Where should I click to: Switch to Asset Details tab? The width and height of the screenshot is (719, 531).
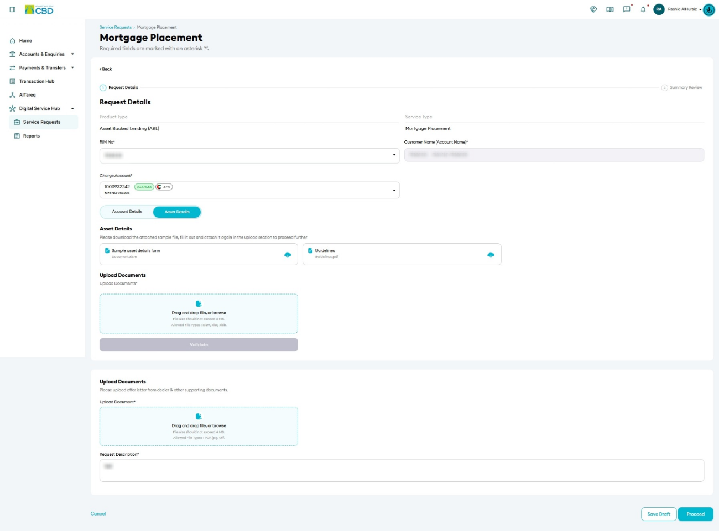[x=177, y=212]
